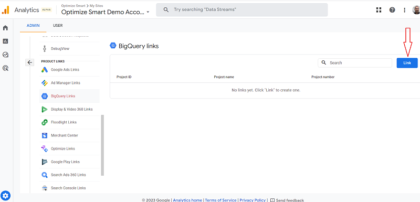Open the Explore icon in left rail
420x202 pixels.
[x=5, y=55]
